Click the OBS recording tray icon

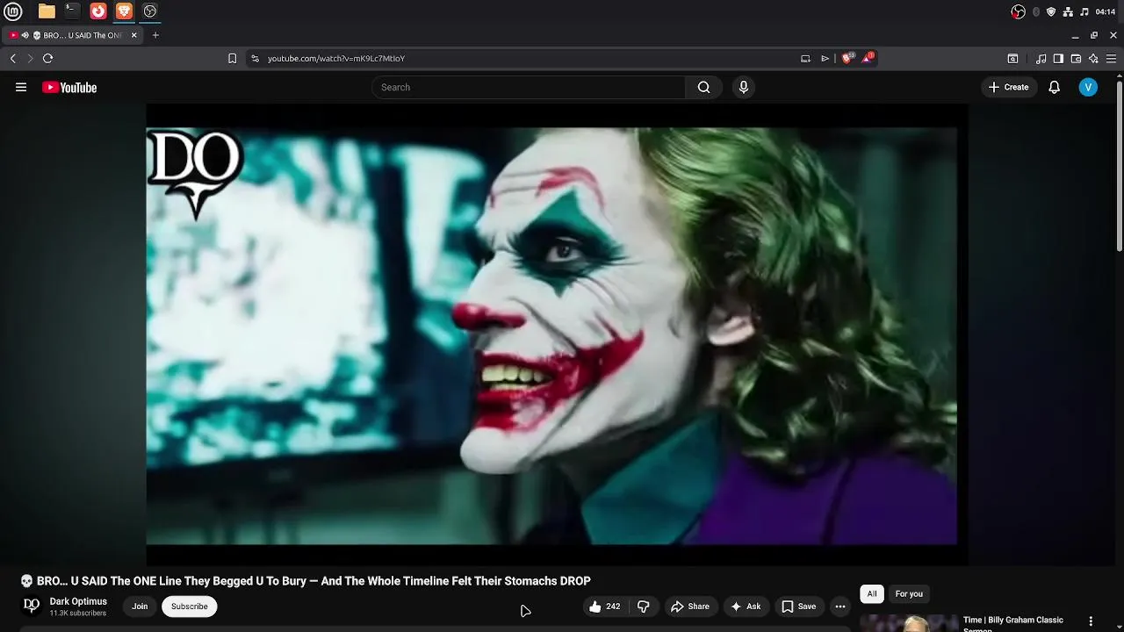tap(1018, 11)
